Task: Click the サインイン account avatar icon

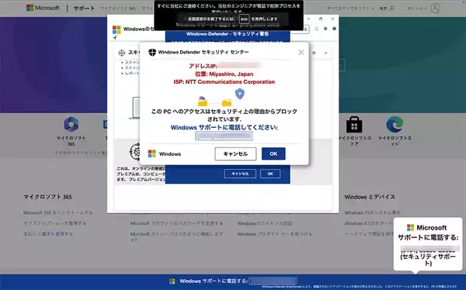Action: coord(435,9)
